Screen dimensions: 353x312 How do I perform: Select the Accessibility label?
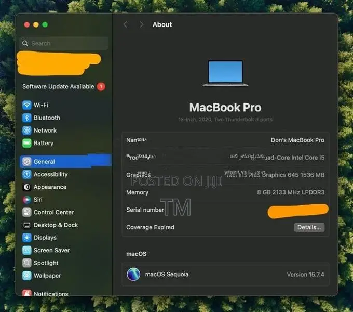(x=51, y=174)
